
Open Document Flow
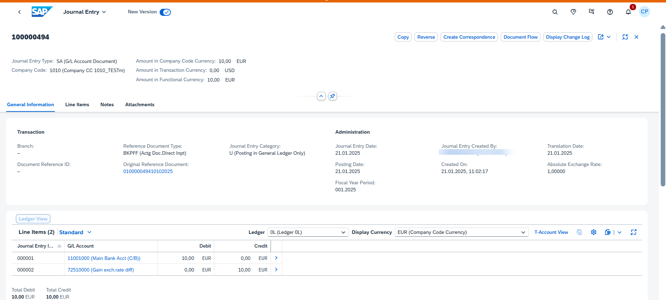click(520, 37)
